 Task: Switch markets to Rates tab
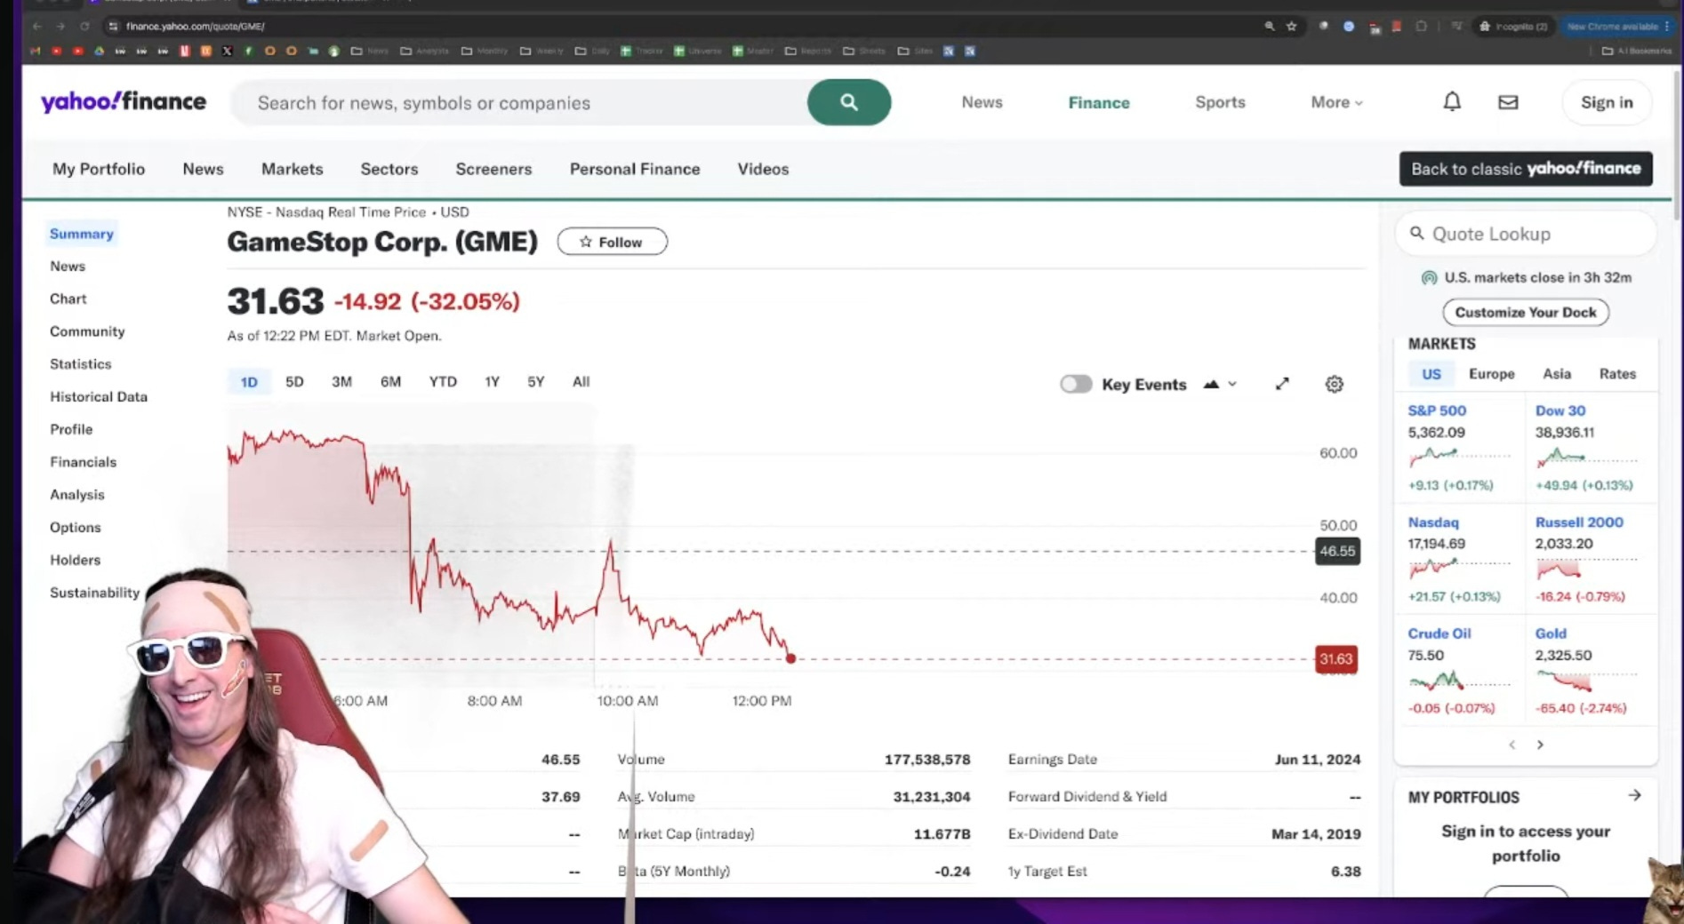point(1617,373)
